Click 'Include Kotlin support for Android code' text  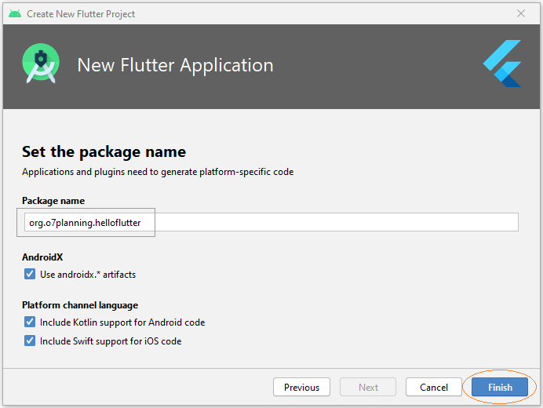click(122, 322)
